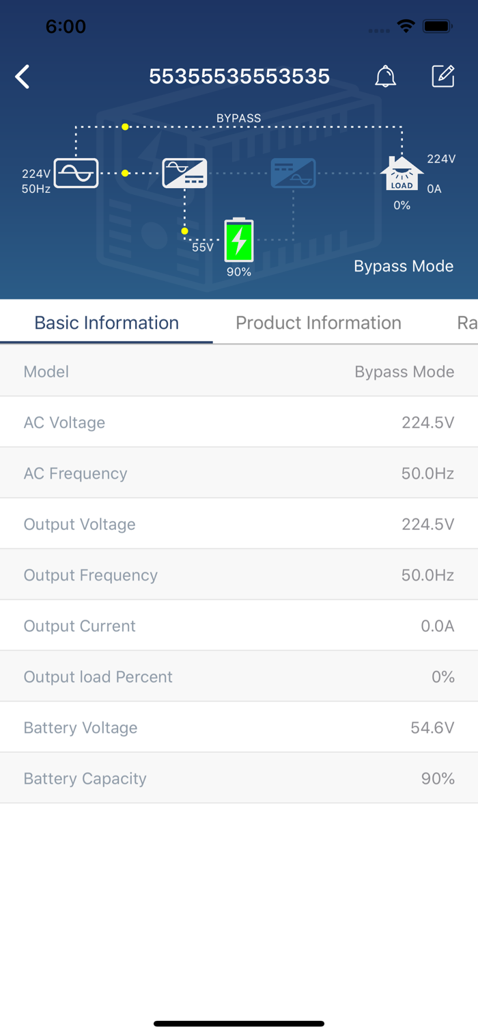Select the partially visible Ra... tab
Image resolution: width=478 pixels, height=1036 pixels.
(x=467, y=323)
